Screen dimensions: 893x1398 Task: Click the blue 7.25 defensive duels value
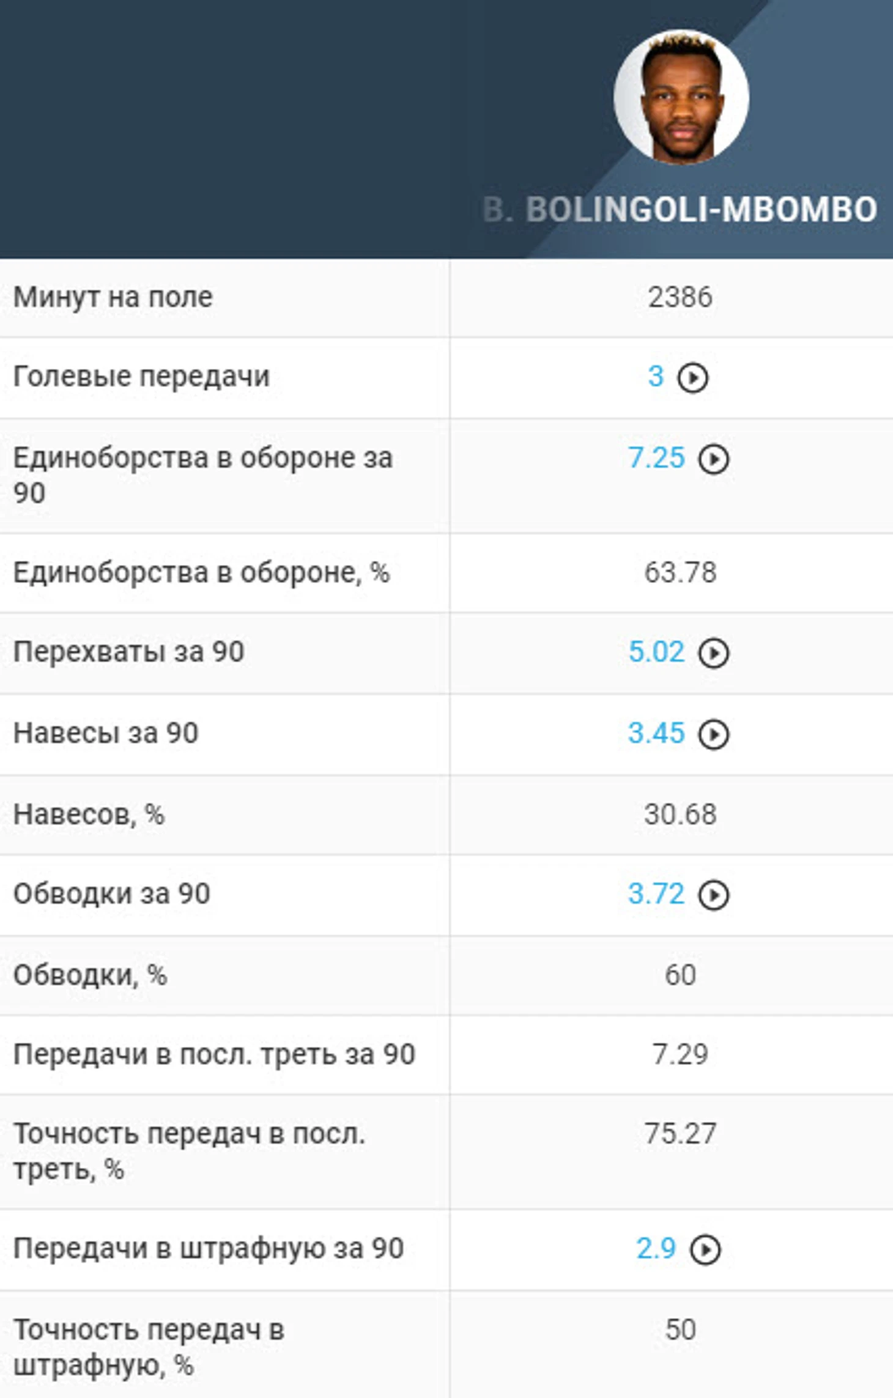click(x=656, y=458)
